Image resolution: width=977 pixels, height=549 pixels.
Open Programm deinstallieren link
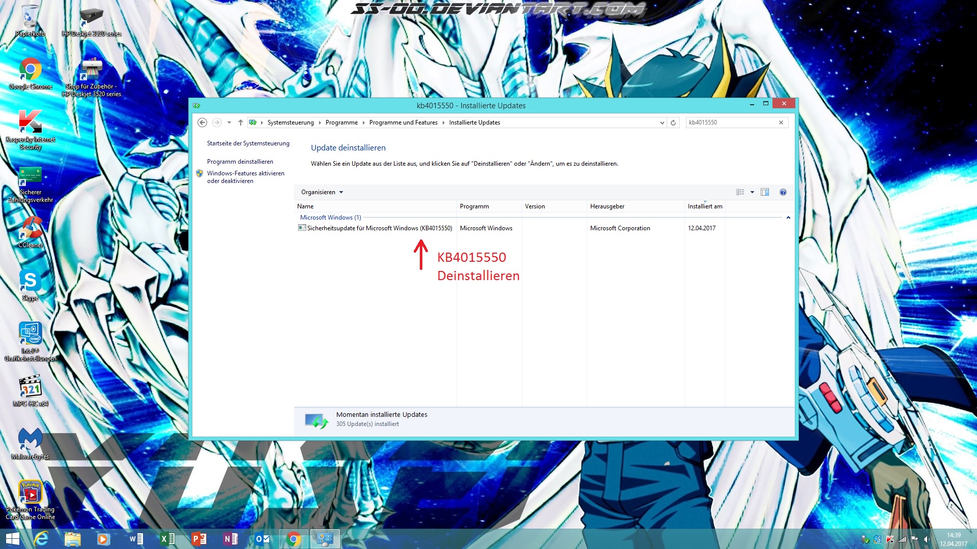point(240,162)
